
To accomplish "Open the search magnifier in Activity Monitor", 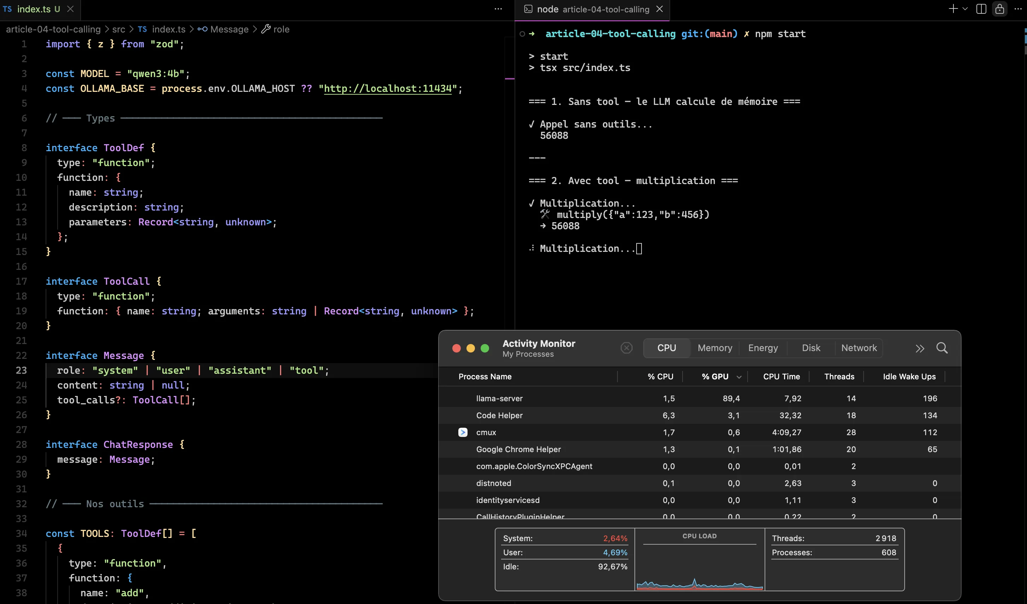I will tap(942, 348).
